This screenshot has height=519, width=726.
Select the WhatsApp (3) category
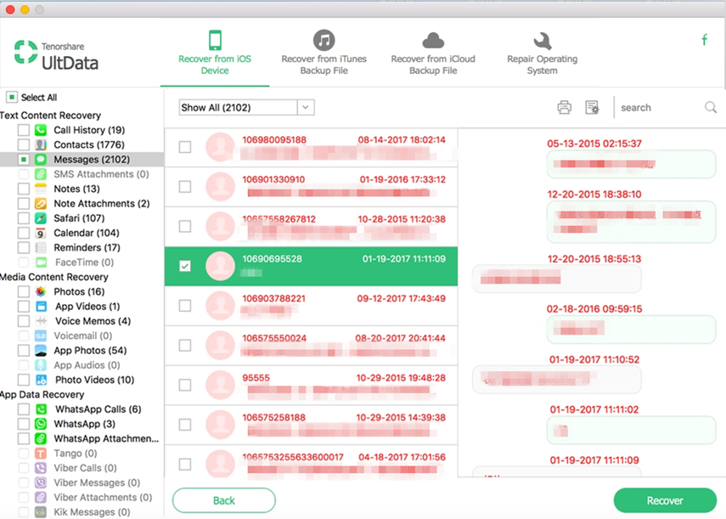[x=85, y=424]
